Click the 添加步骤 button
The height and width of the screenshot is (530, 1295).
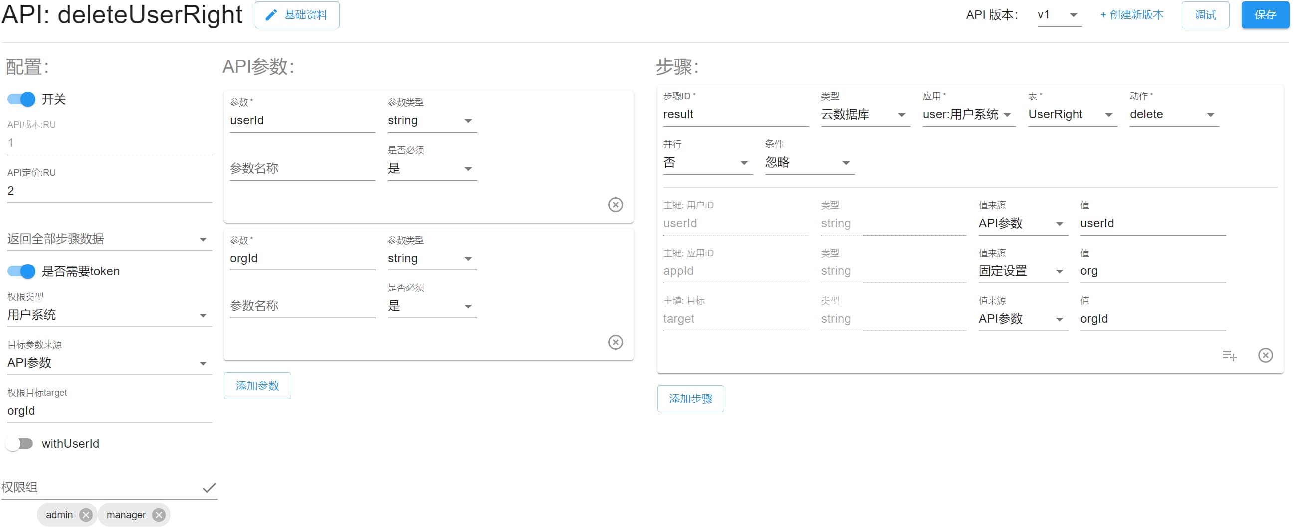(x=690, y=399)
